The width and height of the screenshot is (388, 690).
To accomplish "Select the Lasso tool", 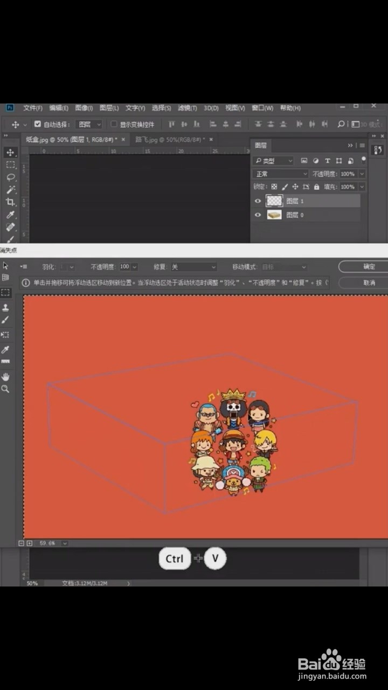I will 10,177.
